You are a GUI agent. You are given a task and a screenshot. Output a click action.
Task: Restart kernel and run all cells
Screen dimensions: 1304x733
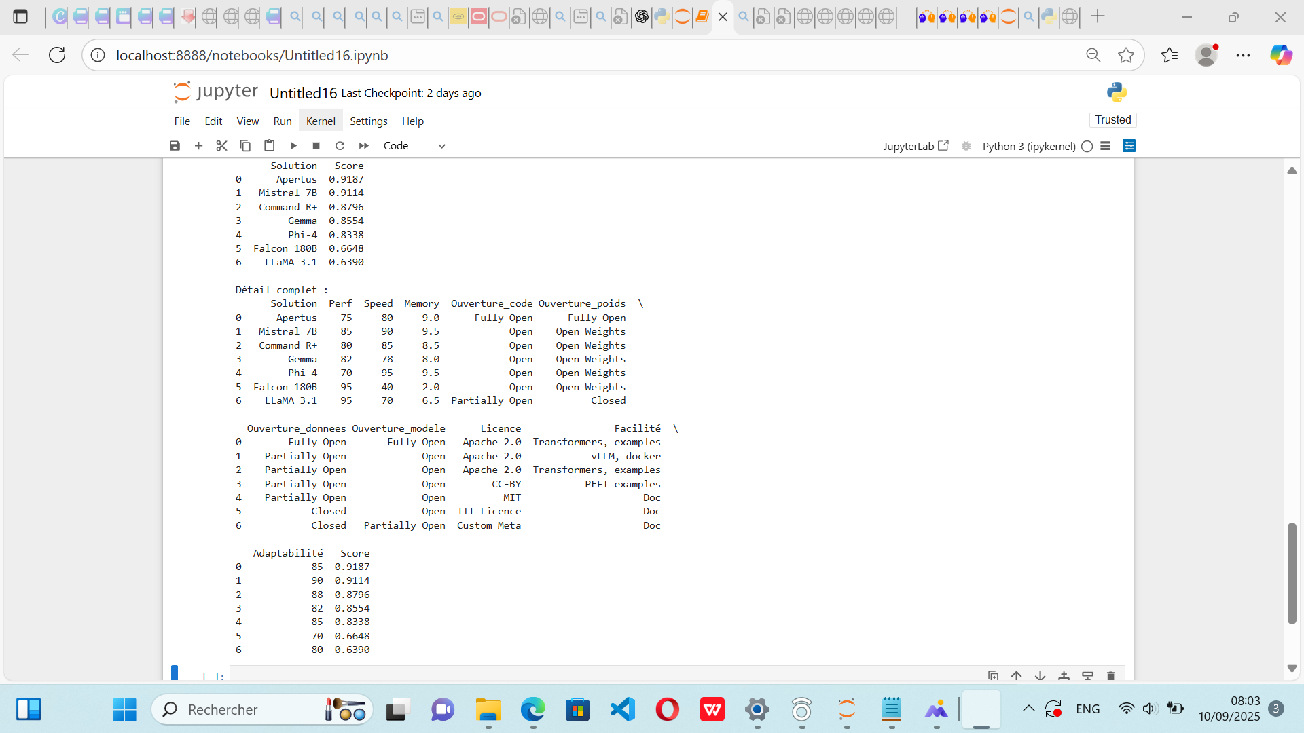(x=363, y=145)
